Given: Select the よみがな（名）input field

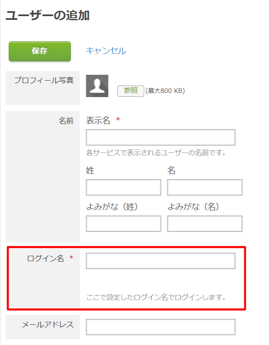Looking at the screenshot, I should 205,224.
